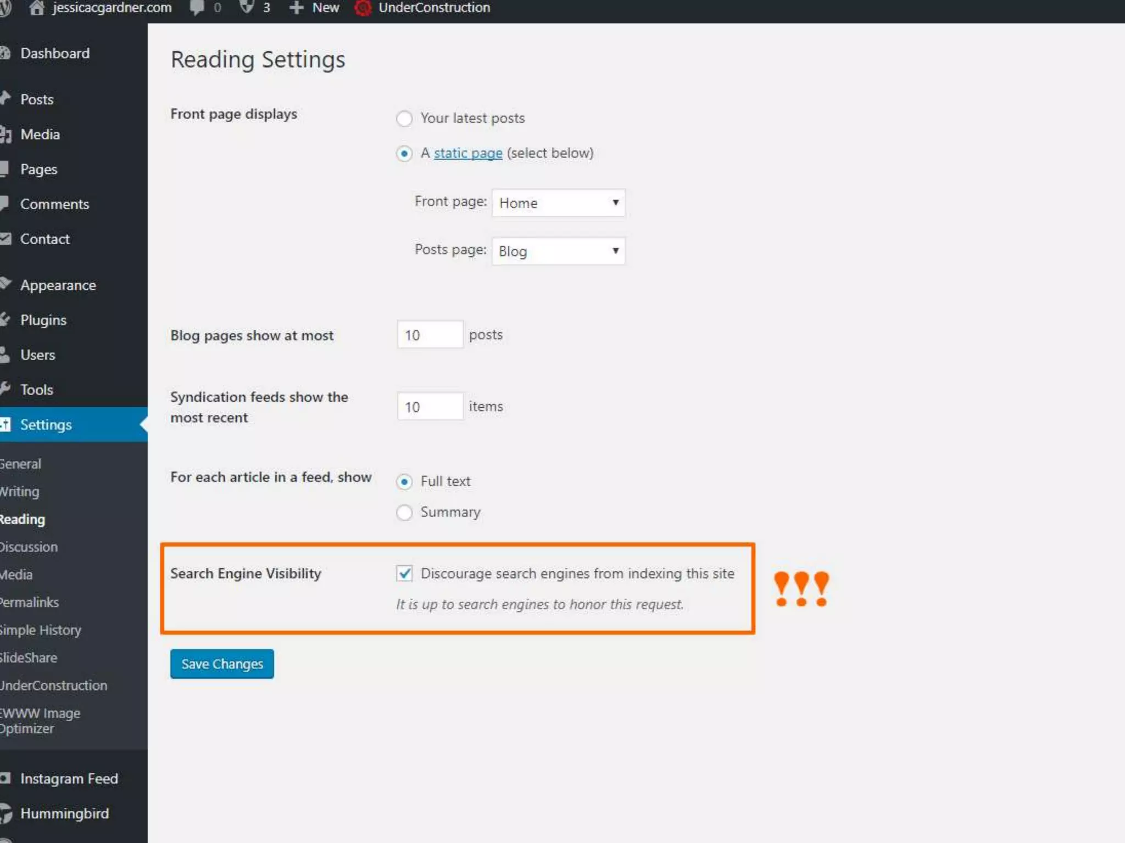Viewport: 1125px width, 843px height.
Task: Select the Full text radio button
Action: point(404,482)
